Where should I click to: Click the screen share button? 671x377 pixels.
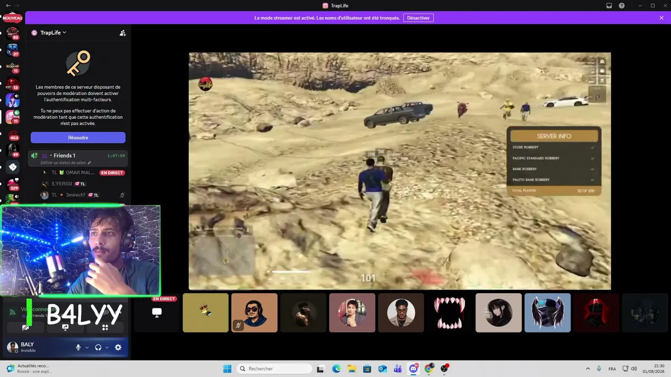pos(65,327)
